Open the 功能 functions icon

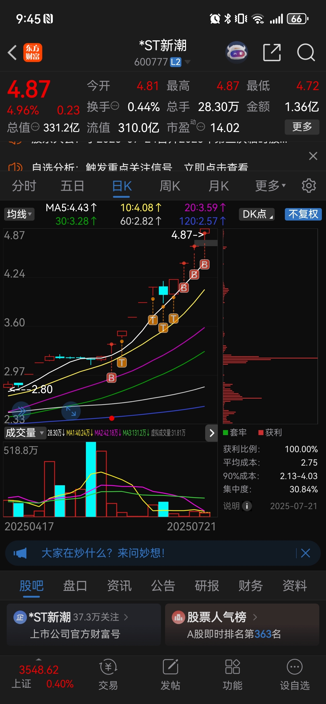pos(232,667)
